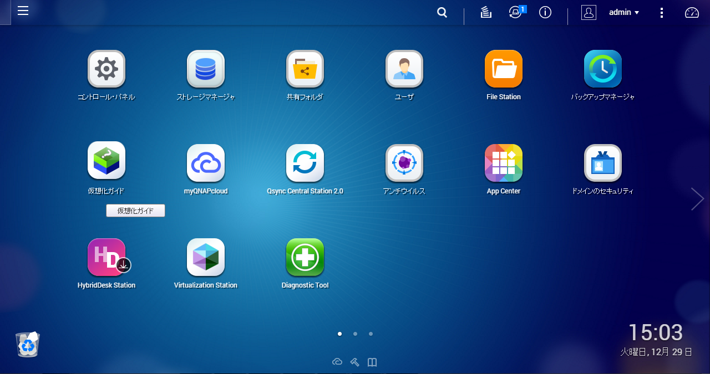Open event notifications info icon
Screen dimensions: 710x374
545,12
